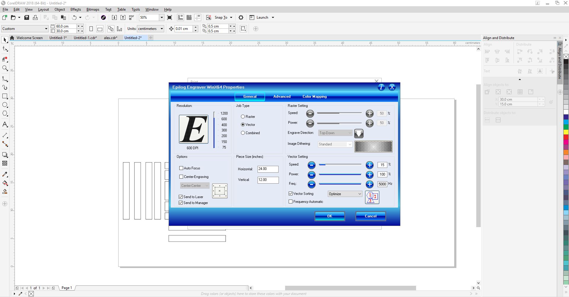
Task: Select the Polygon tool
Action: [x=5, y=114]
